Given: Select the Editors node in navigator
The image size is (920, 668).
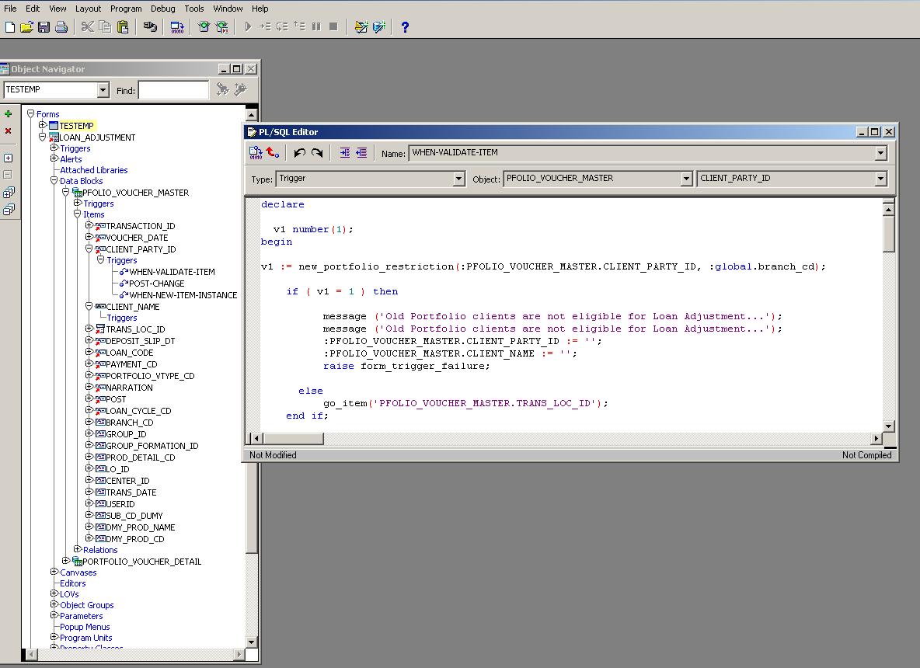Looking at the screenshot, I should tap(73, 583).
